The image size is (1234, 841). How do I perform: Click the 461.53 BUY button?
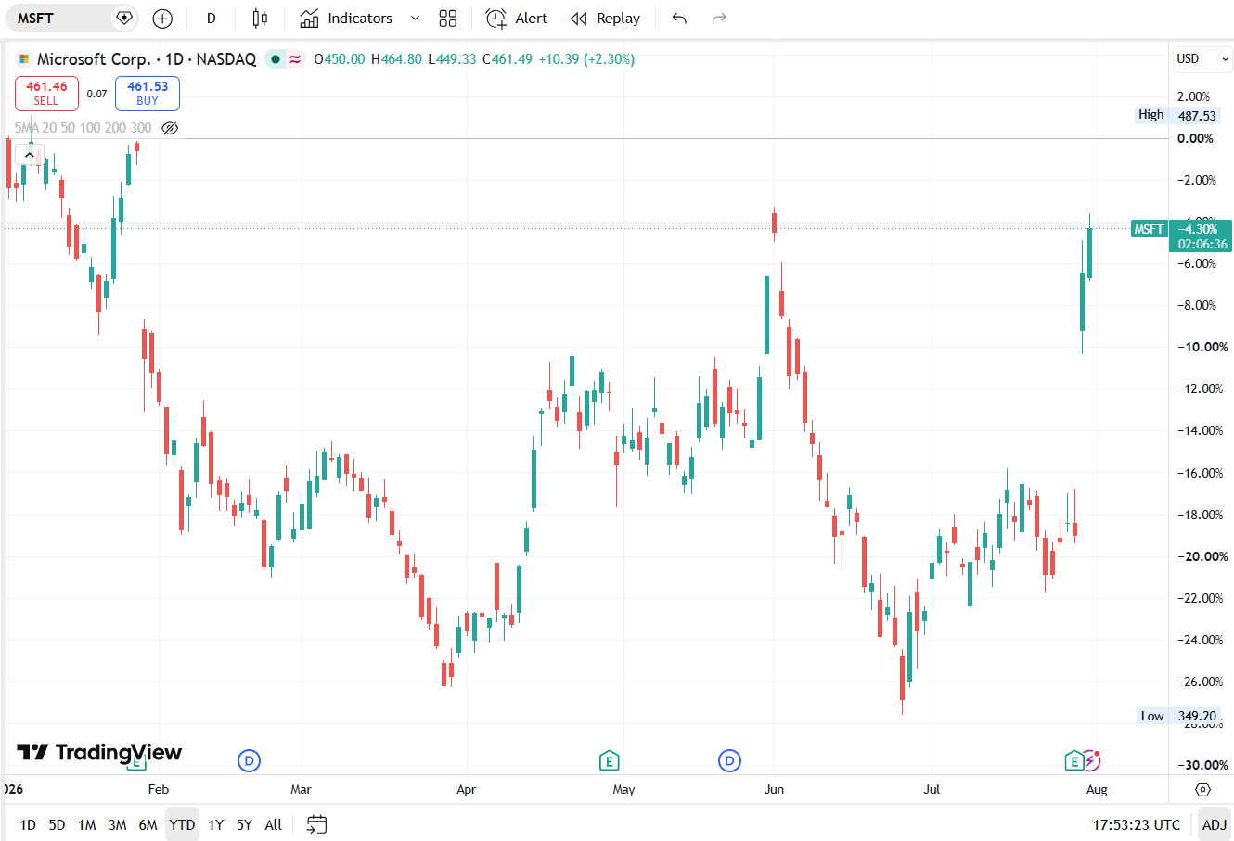tap(148, 94)
